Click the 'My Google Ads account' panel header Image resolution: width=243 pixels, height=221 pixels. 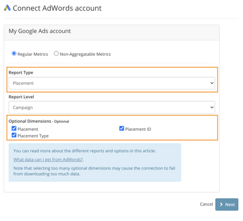pyautogui.click(x=111, y=33)
